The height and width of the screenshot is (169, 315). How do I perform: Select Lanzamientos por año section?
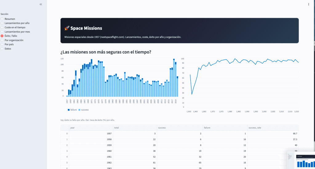[2, 23]
